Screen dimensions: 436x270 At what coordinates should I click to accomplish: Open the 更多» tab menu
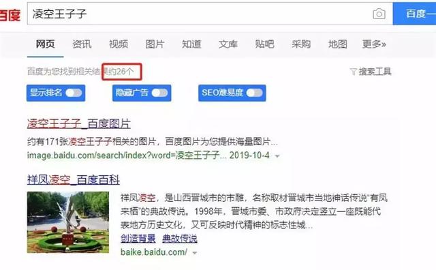point(374,44)
